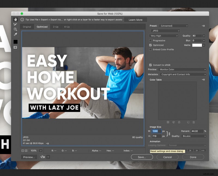Enable the Progressive checkbox
This screenshot has width=218, height=176.
point(151,41)
